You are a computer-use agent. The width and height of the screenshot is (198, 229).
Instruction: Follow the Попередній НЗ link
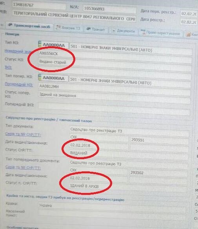point(19,84)
